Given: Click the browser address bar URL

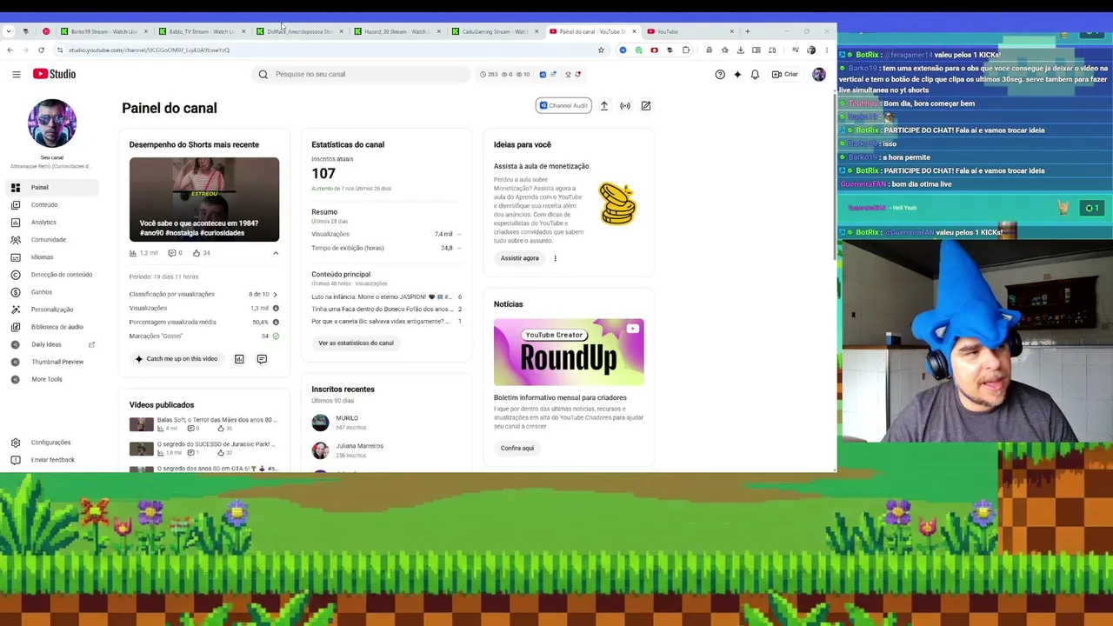Looking at the screenshot, I should tap(150, 50).
